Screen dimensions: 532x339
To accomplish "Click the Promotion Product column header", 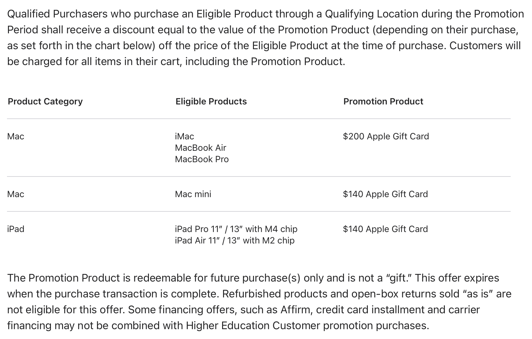I will pyautogui.click(x=383, y=102).
